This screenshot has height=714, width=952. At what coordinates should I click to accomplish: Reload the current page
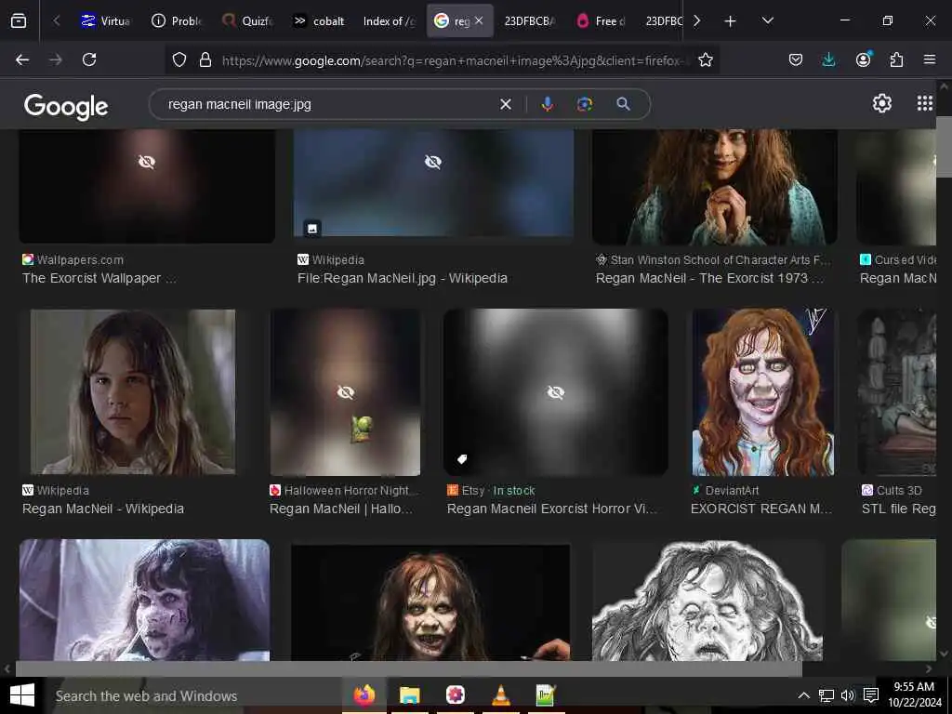(89, 59)
